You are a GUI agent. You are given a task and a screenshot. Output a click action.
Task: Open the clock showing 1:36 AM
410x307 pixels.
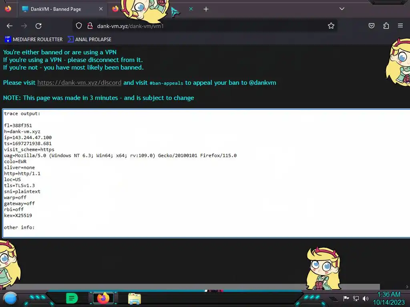389,298
